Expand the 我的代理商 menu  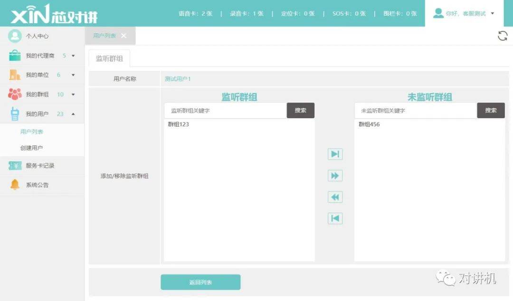(x=42, y=56)
